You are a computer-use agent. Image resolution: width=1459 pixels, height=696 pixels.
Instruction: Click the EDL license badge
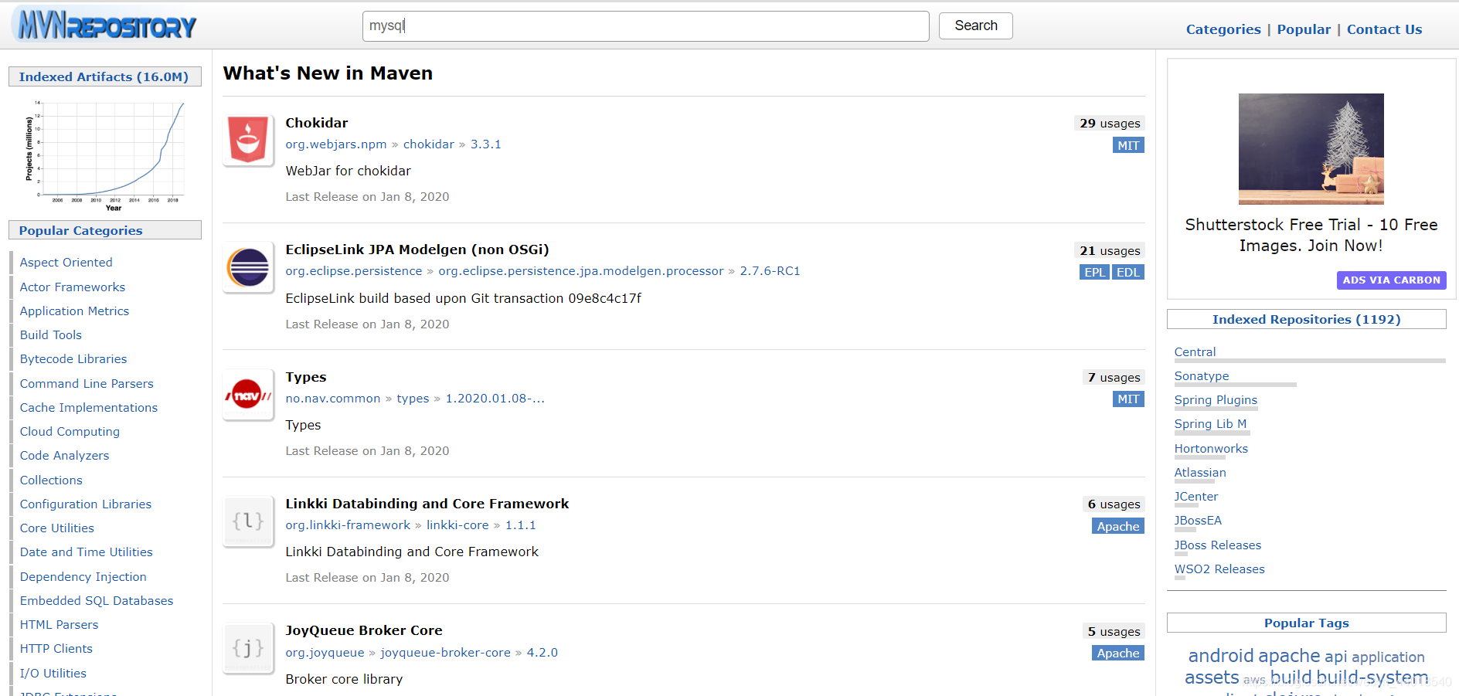(1127, 272)
